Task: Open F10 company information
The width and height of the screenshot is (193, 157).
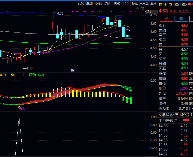Action: point(126,3)
